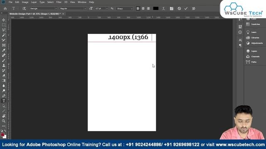Toggle the Character and Paragraph panels
This screenshot has width=266, height=149.
click(x=172, y=8)
